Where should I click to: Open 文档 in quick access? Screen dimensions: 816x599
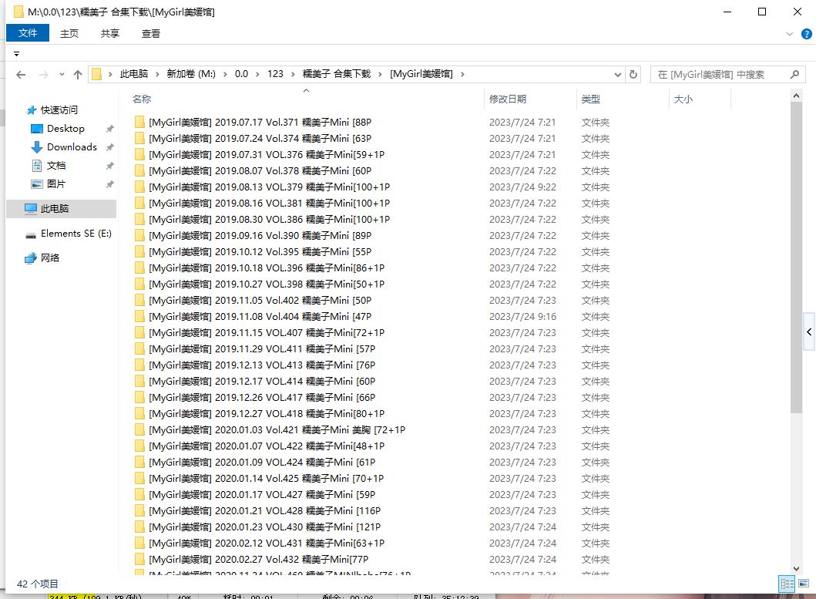(x=56, y=166)
